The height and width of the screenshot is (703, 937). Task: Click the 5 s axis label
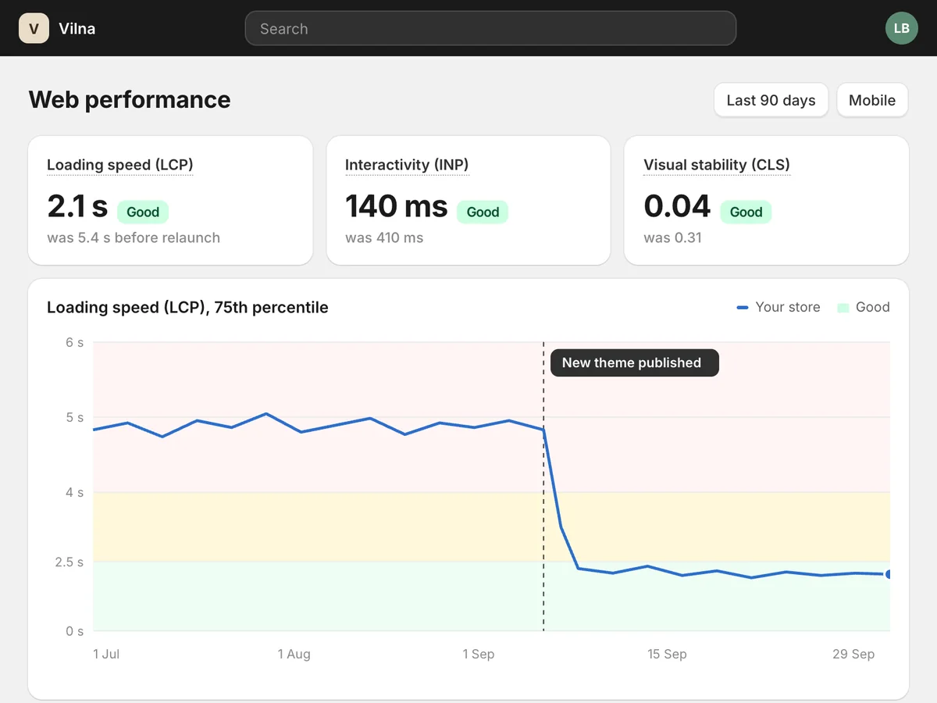[x=74, y=417]
